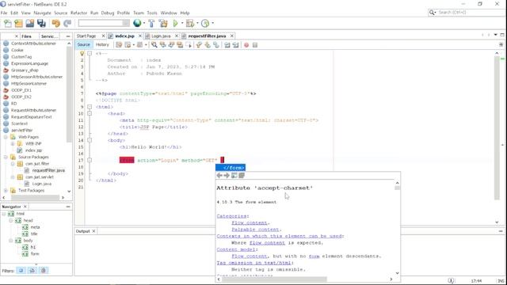Toggle the second Navigator filter button

pos(32,271)
